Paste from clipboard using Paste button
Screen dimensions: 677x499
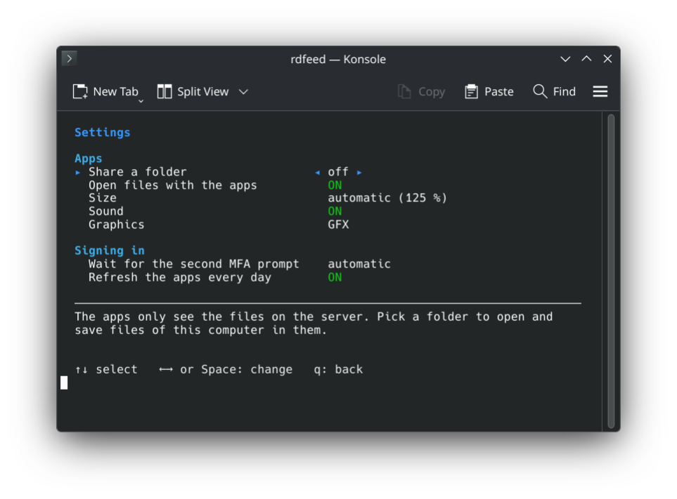tap(489, 91)
